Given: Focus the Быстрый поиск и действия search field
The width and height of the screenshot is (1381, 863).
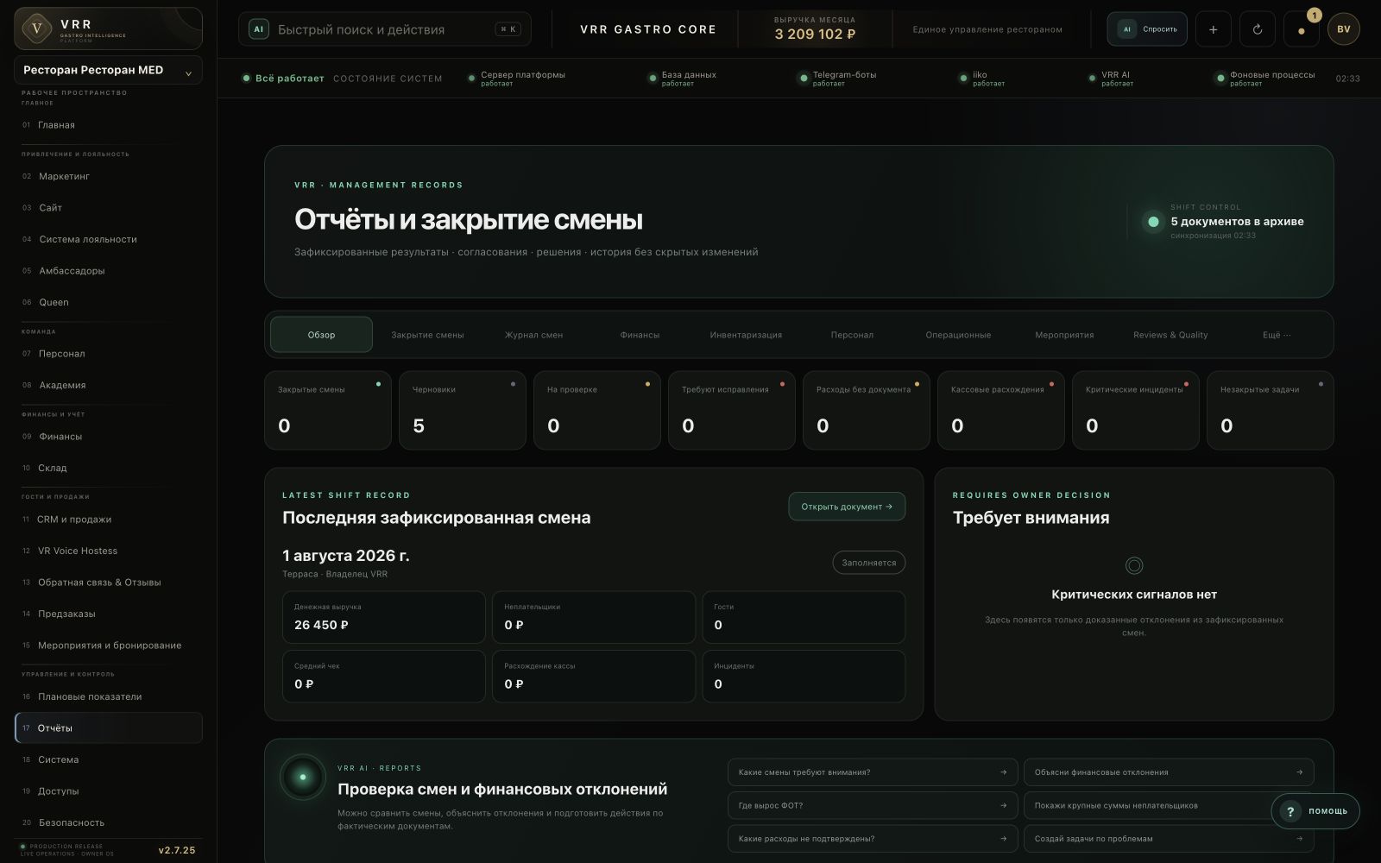Looking at the screenshot, I should point(385,29).
